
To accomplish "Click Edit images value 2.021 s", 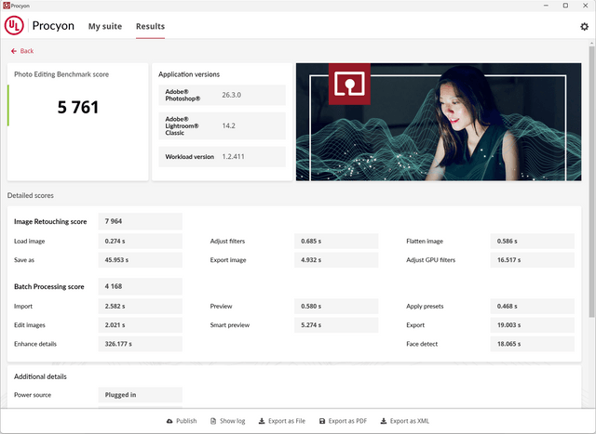I will (x=141, y=325).
